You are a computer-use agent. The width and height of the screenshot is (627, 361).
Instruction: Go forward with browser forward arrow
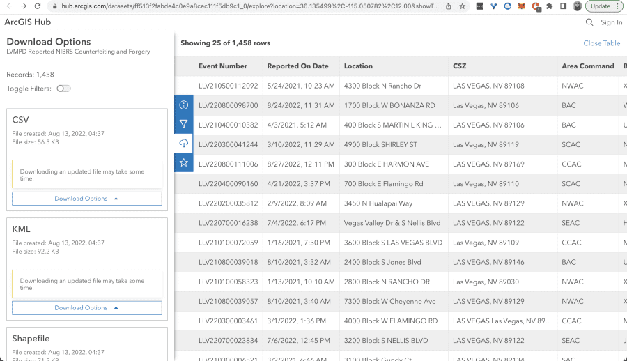point(23,6)
